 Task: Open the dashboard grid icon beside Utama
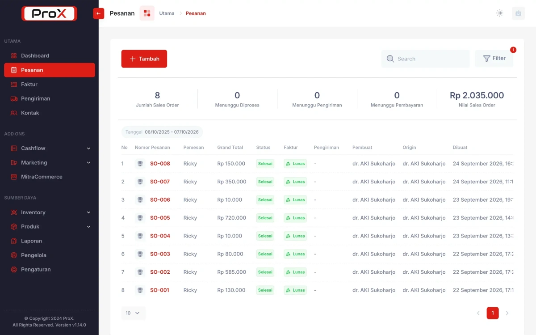[147, 13]
